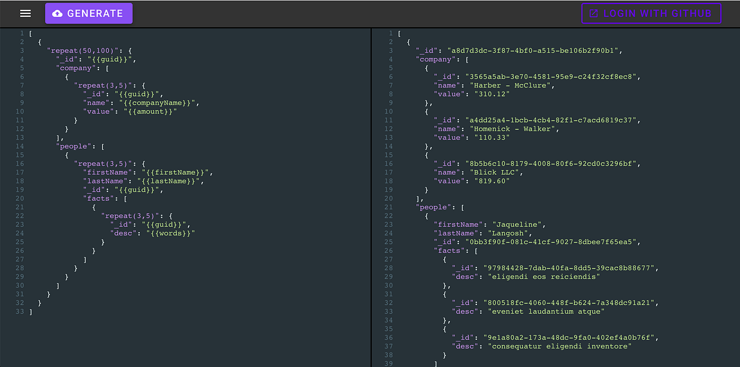Image resolution: width=740 pixels, height=367 pixels.
Task: Click the {{guid}} placeholder on template line 4
Action: point(112,59)
